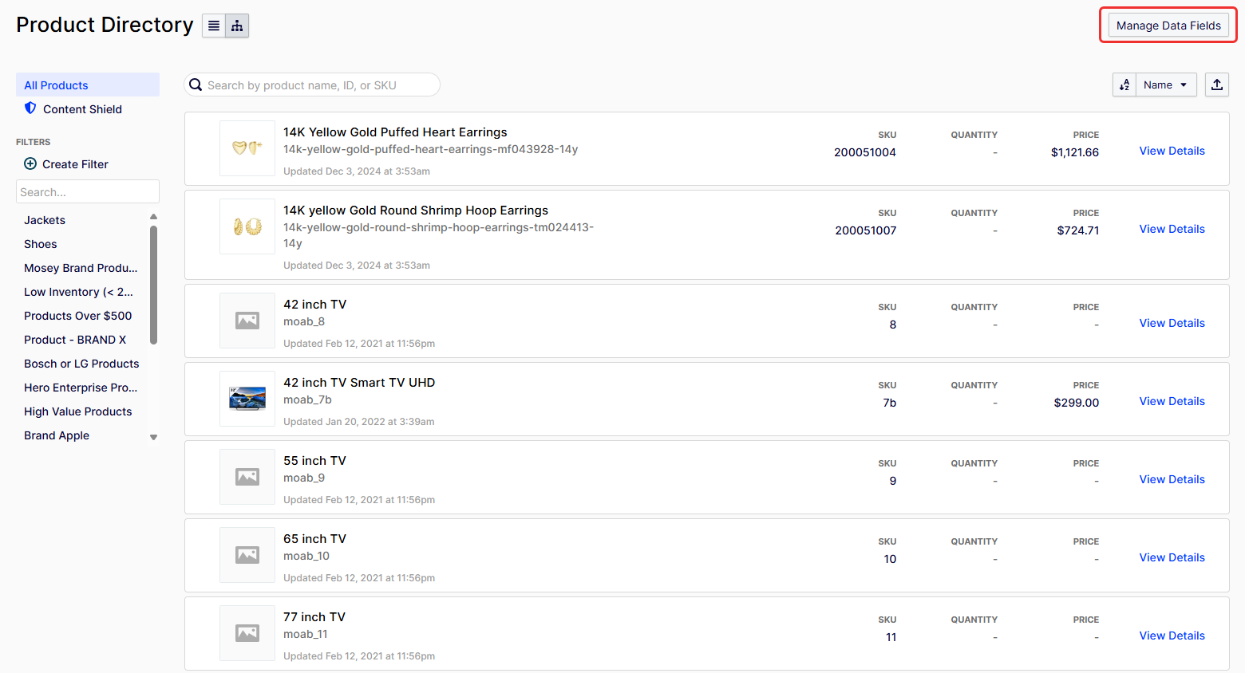Click the sort direction icon
Image resolution: width=1245 pixels, height=673 pixels.
[1124, 85]
